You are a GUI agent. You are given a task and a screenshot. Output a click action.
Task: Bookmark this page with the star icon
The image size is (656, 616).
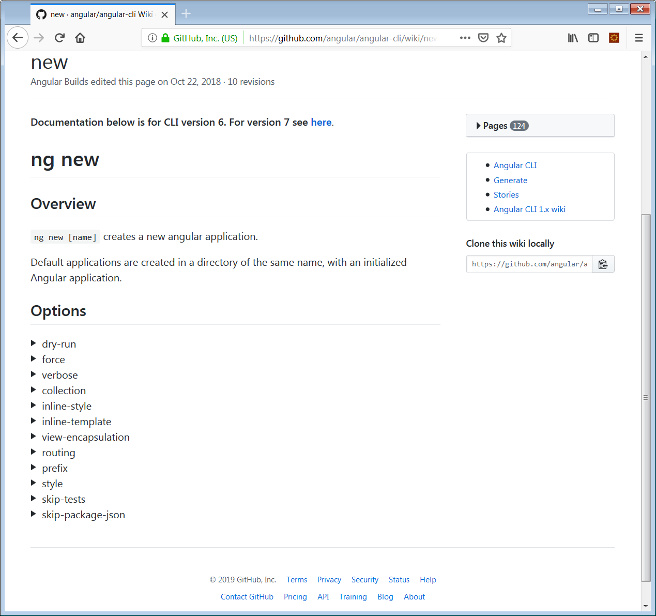point(501,37)
